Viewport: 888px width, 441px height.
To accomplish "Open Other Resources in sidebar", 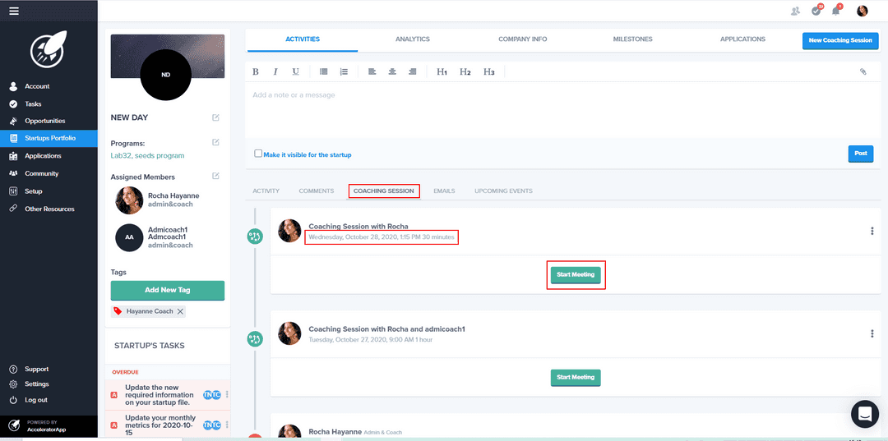I will pyautogui.click(x=49, y=209).
